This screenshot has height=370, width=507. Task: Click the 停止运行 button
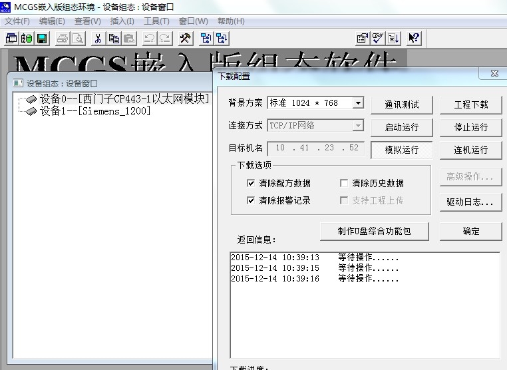[x=471, y=127]
